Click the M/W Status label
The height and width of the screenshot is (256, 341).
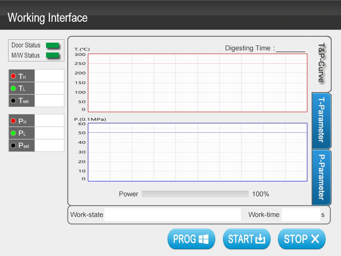26,55
